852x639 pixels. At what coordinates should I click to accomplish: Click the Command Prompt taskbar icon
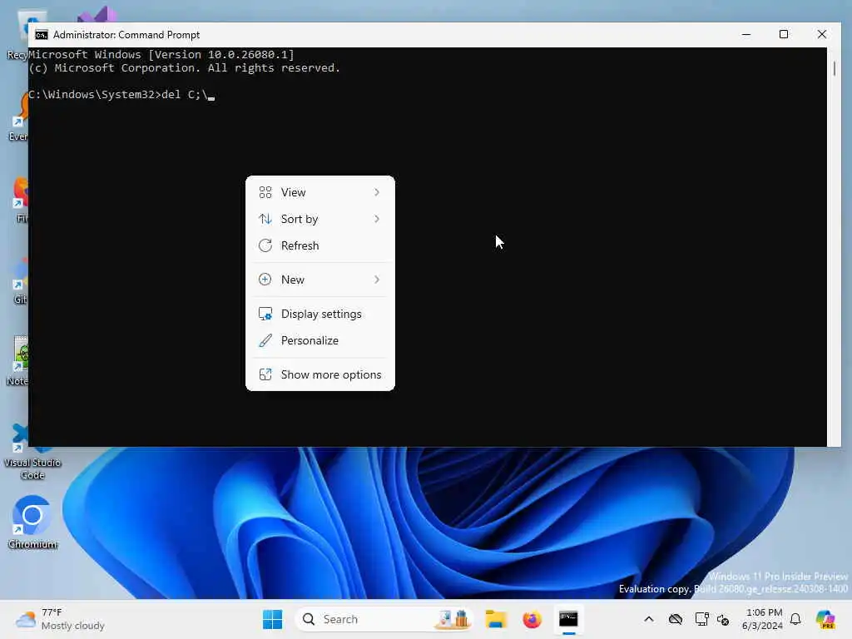pos(568,619)
